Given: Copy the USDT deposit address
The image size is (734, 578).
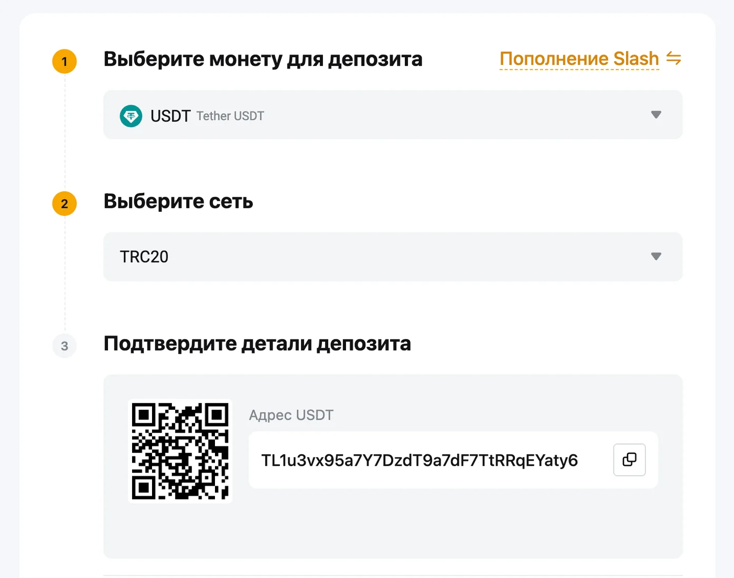Looking at the screenshot, I should click(x=629, y=460).
